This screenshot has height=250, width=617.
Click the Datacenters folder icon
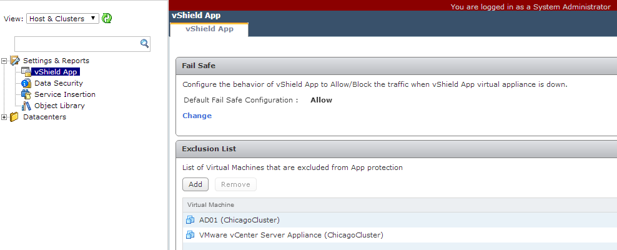pos(14,117)
